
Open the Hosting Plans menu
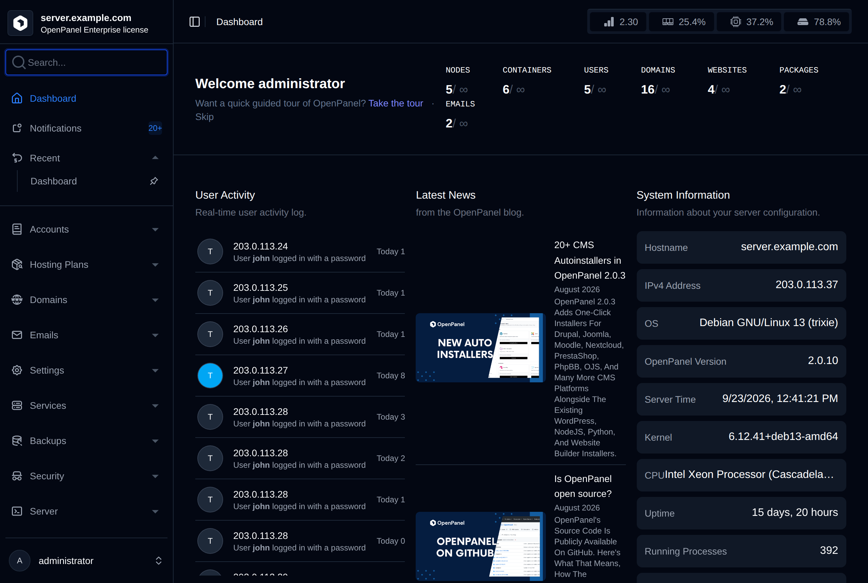pyautogui.click(x=86, y=264)
